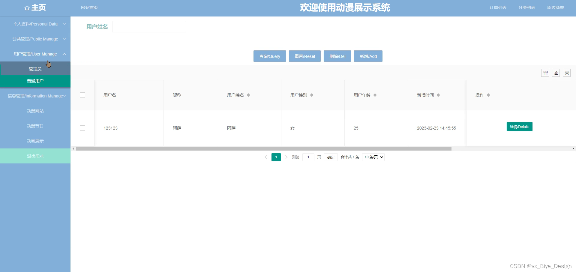Expand 信息管理/Information Manage menu
This screenshot has width=576, height=272.
click(35, 96)
